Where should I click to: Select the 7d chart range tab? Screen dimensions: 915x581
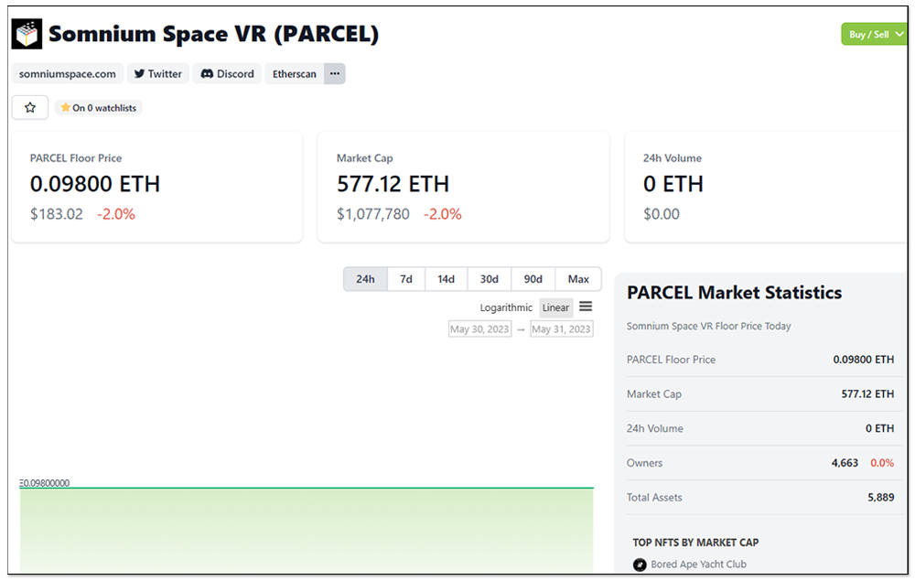406,279
